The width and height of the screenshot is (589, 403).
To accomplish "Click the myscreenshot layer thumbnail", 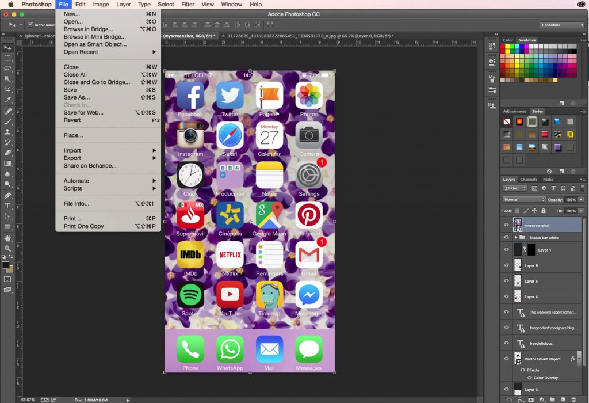I will point(518,225).
